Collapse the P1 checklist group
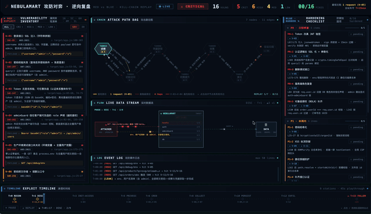This screenshot has width=371, height=214. (x=288, y=121)
